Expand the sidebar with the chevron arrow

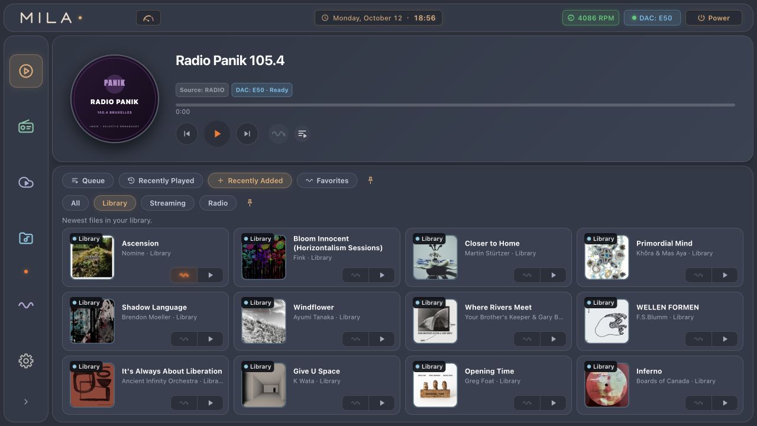(x=26, y=402)
